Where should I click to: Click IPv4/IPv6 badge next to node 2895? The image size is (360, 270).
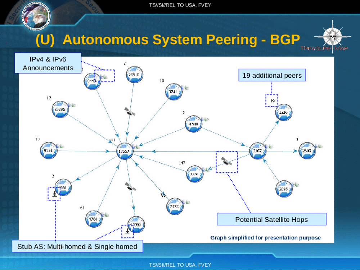tap(296, 184)
